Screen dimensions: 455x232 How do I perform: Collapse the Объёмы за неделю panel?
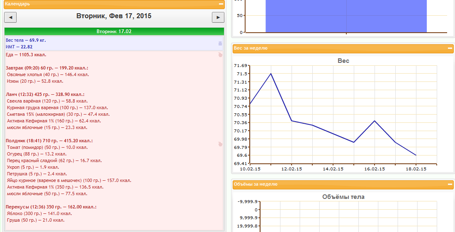(x=450, y=184)
